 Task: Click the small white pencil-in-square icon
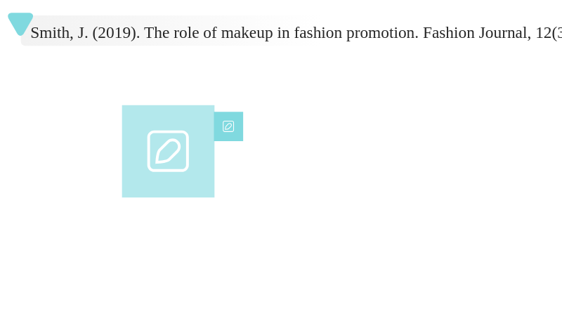tap(228, 126)
